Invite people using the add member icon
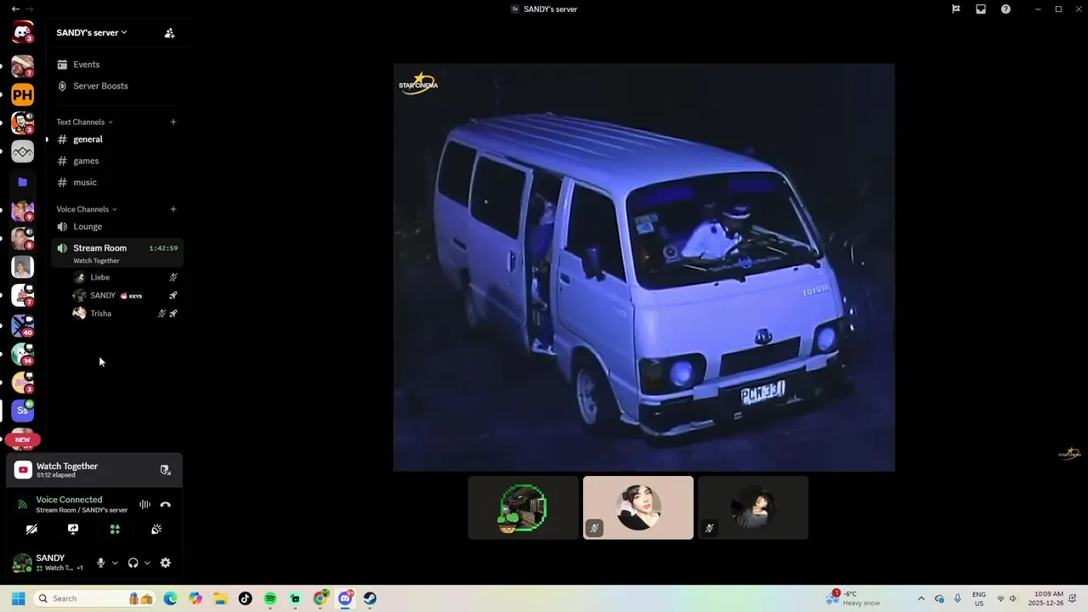 pos(169,33)
